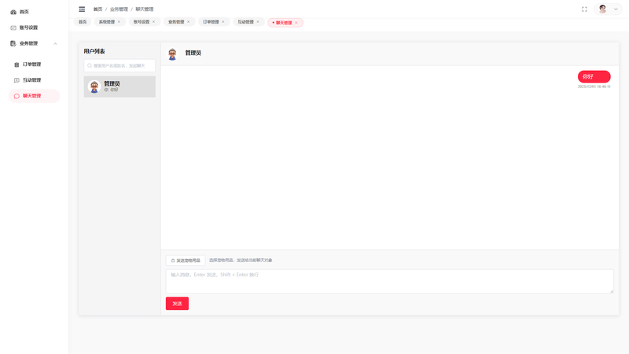Click 首页 in the breadcrumb
The height and width of the screenshot is (354, 629).
97,9
